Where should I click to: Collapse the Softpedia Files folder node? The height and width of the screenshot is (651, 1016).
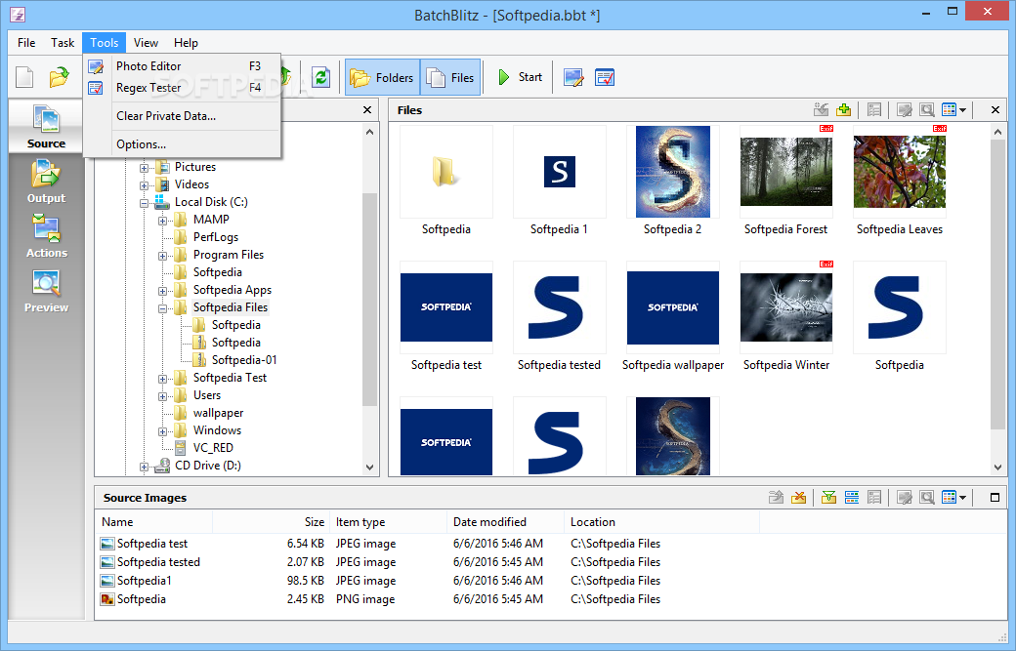[x=162, y=308]
